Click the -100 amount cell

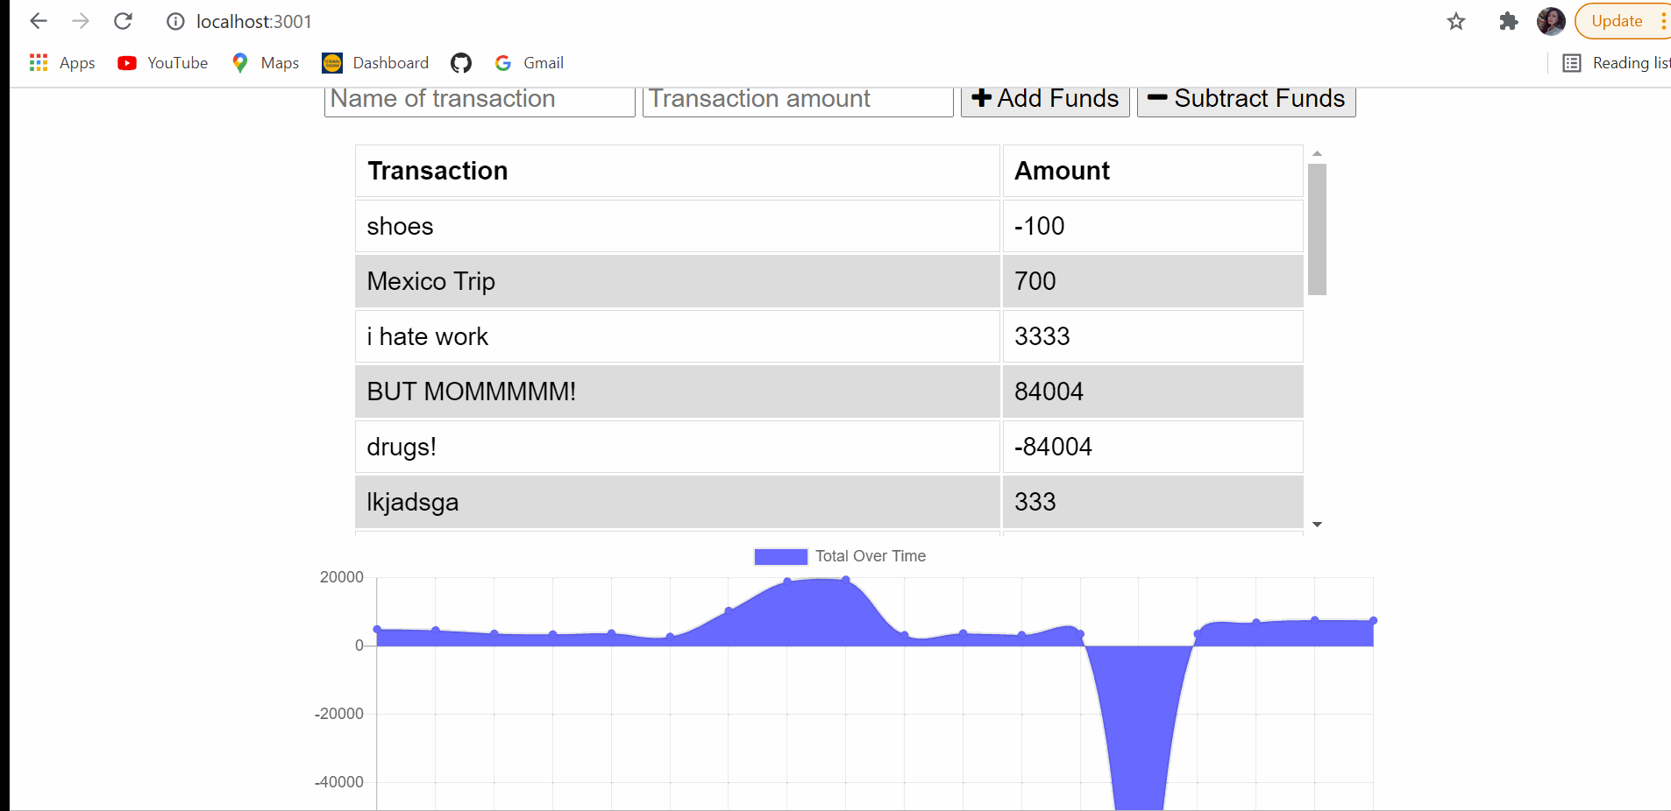(1153, 226)
